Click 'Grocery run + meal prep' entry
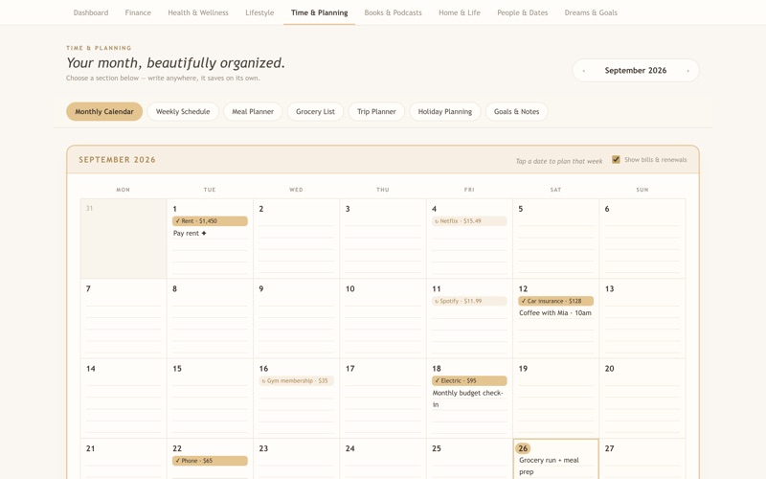 pyautogui.click(x=549, y=466)
